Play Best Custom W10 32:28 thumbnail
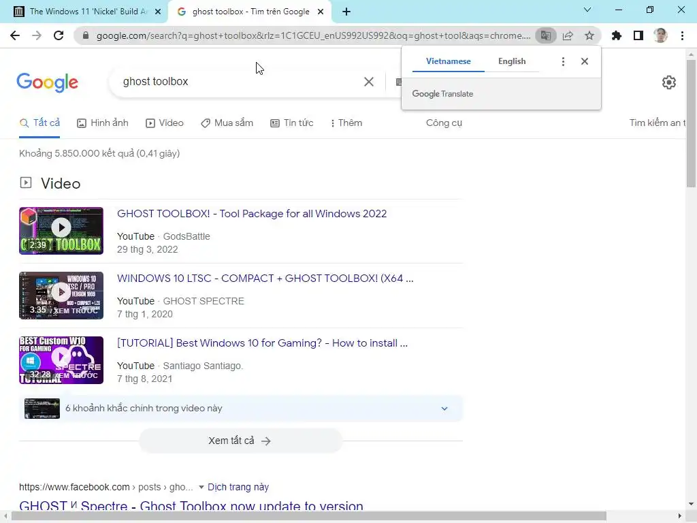The image size is (697, 523). (61, 360)
